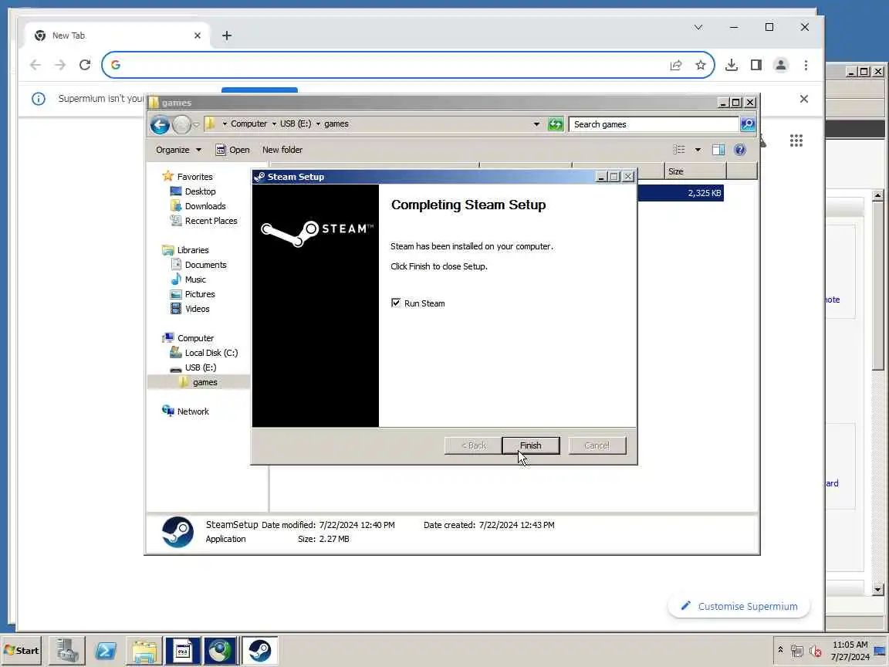Screen dimensions: 889x667
Task: Select games folder in navigation tree
Action: point(198,382)
